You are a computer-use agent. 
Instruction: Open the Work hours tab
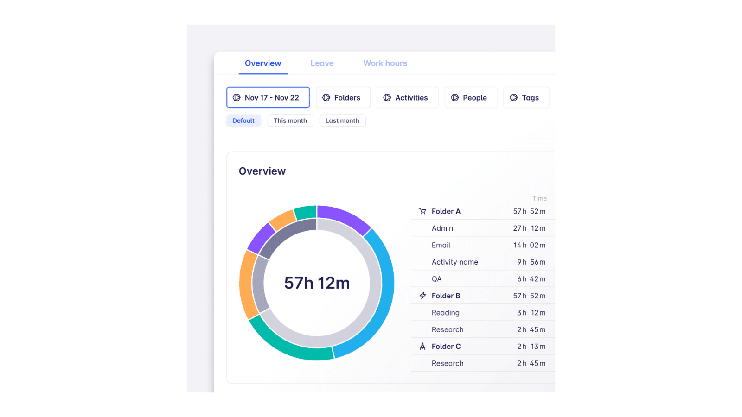(385, 63)
